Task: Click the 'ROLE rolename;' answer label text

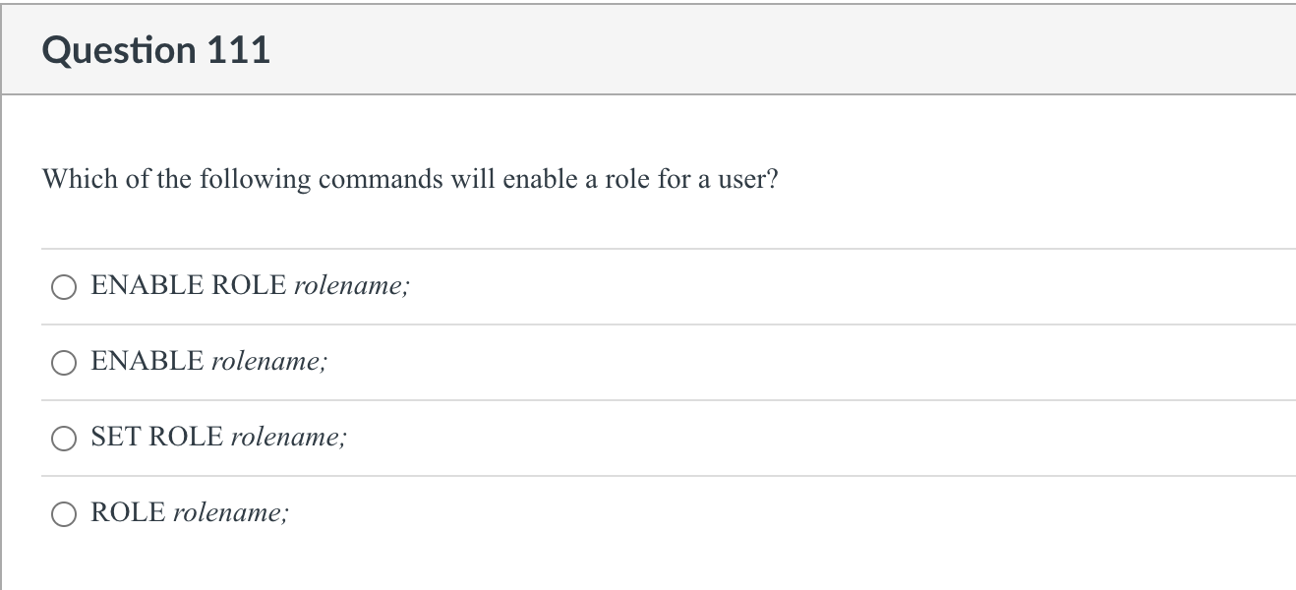Action: coord(190,513)
